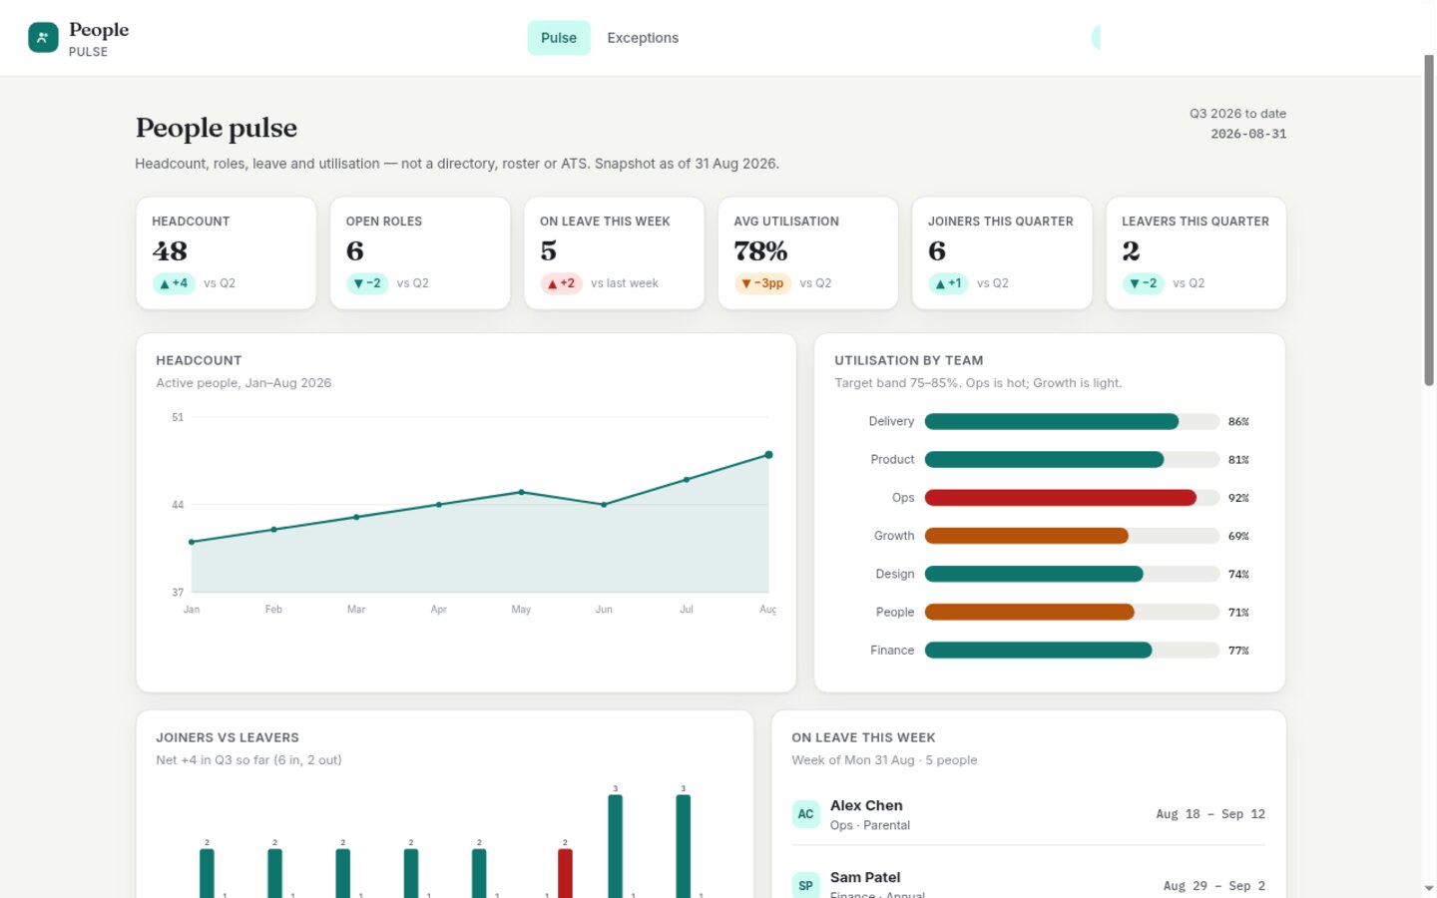Click the 69% Growth percentage
Viewport: 1437px width, 898px height.
[1238, 536]
